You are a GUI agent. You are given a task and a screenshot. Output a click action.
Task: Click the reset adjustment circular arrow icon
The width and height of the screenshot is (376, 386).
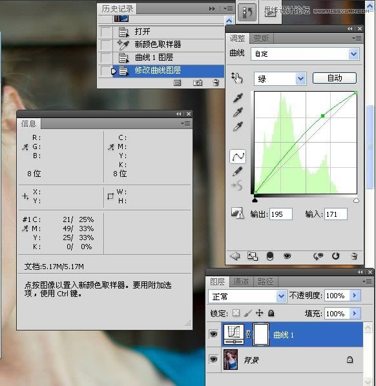(x=335, y=256)
